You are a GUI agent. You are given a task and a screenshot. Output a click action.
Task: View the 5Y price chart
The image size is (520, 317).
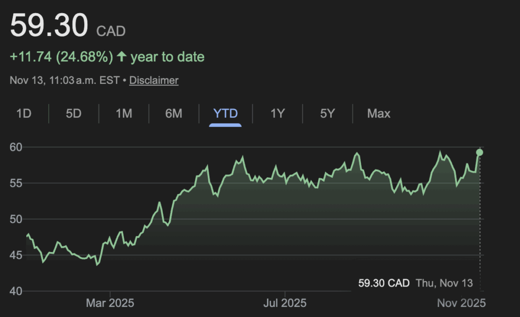[x=328, y=113]
